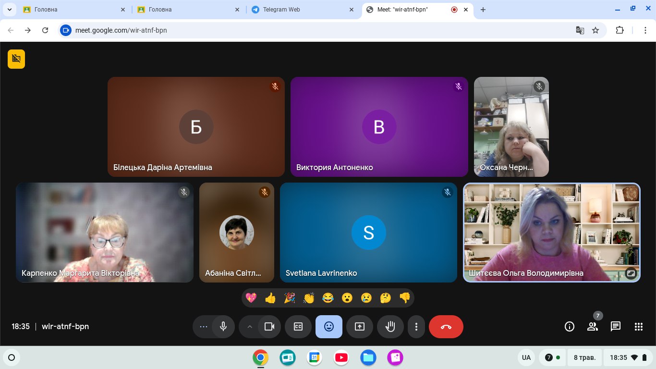Viewport: 656px width, 369px height.
Task: Open calendar date 8 трав.
Action: pyautogui.click(x=584, y=357)
